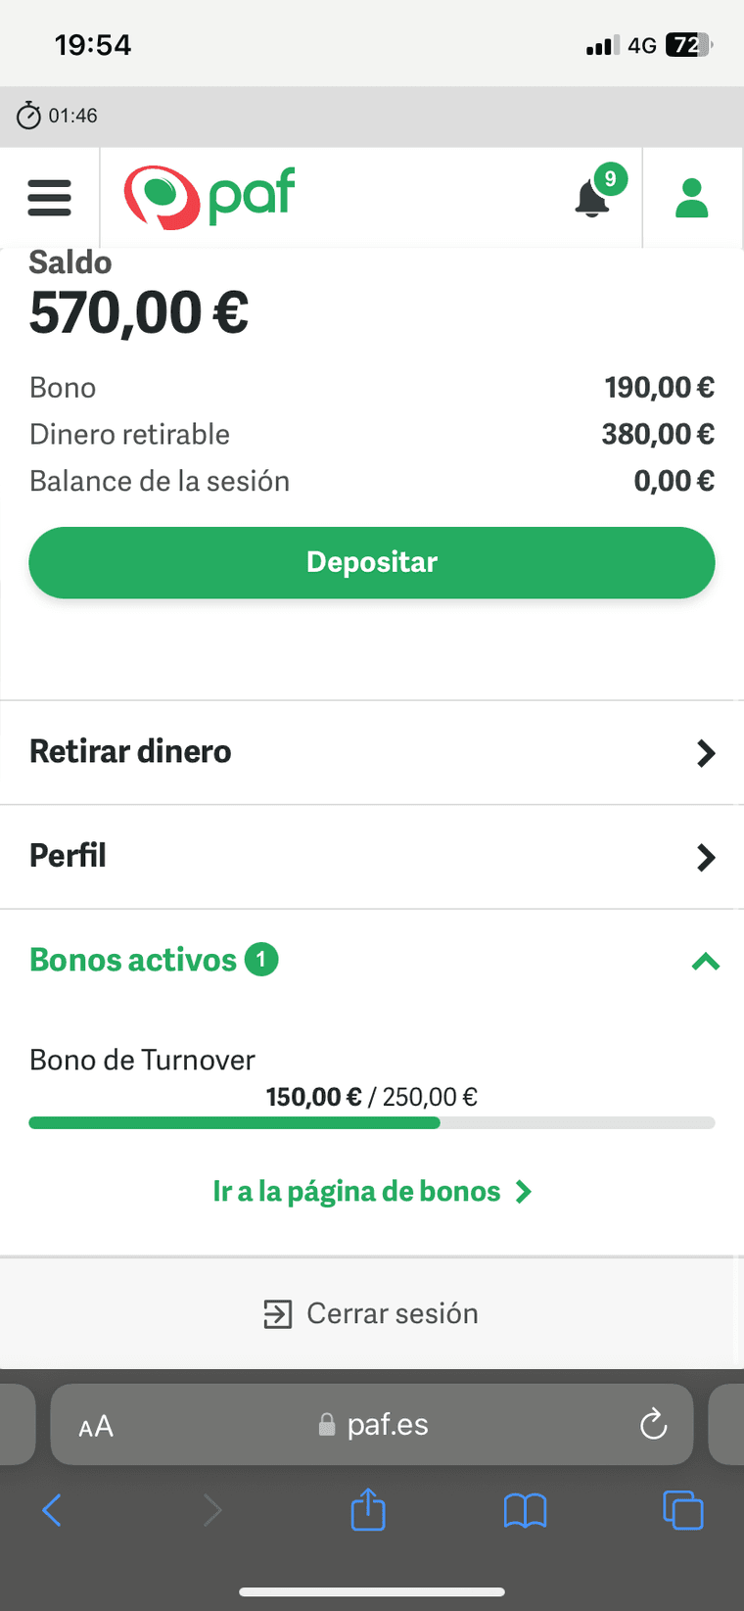Open the AA reader text options
Screen dimensions: 744x1611
click(96, 1427)
